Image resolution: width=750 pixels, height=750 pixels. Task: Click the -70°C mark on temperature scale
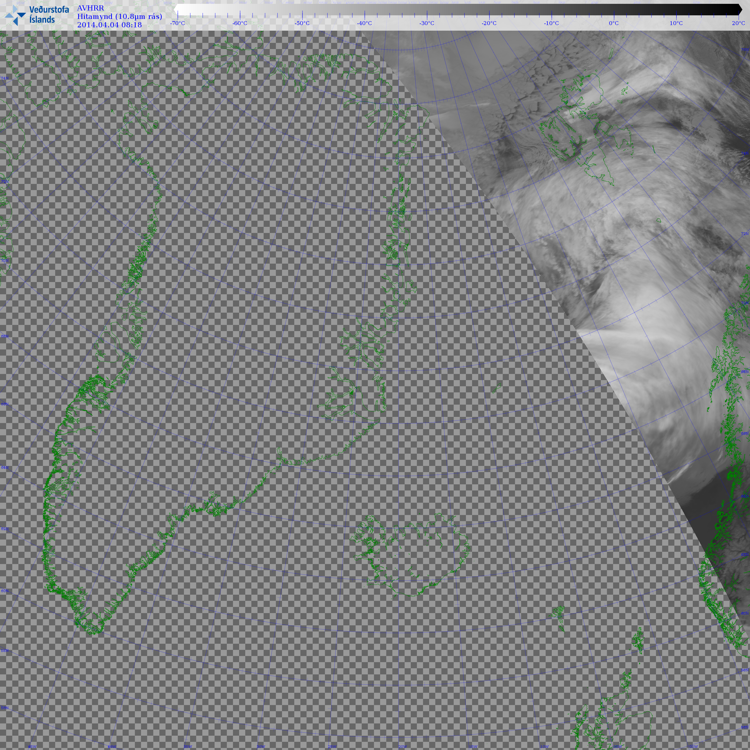tap(177, 23)
